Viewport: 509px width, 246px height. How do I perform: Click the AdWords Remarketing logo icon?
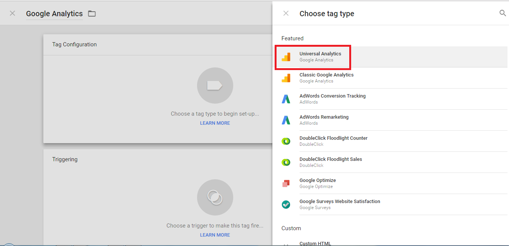coord(286,120)
